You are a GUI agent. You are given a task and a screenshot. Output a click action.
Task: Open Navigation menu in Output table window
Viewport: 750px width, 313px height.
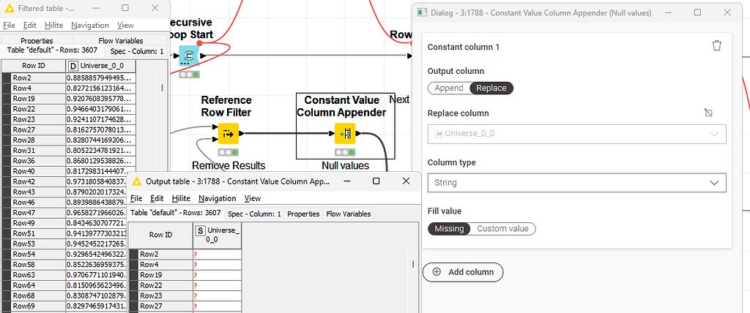(217, 198)
